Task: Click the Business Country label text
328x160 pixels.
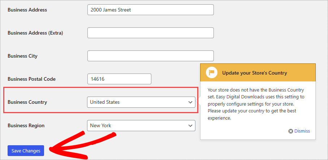Action: (27, 102)
